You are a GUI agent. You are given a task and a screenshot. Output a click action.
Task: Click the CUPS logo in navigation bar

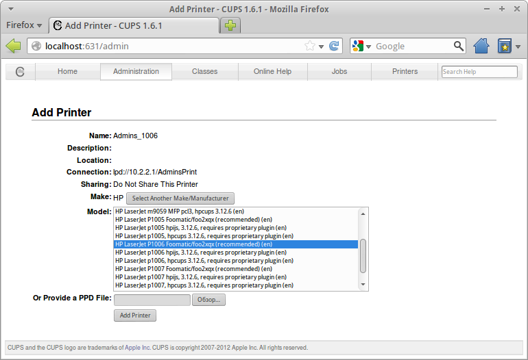20,72
